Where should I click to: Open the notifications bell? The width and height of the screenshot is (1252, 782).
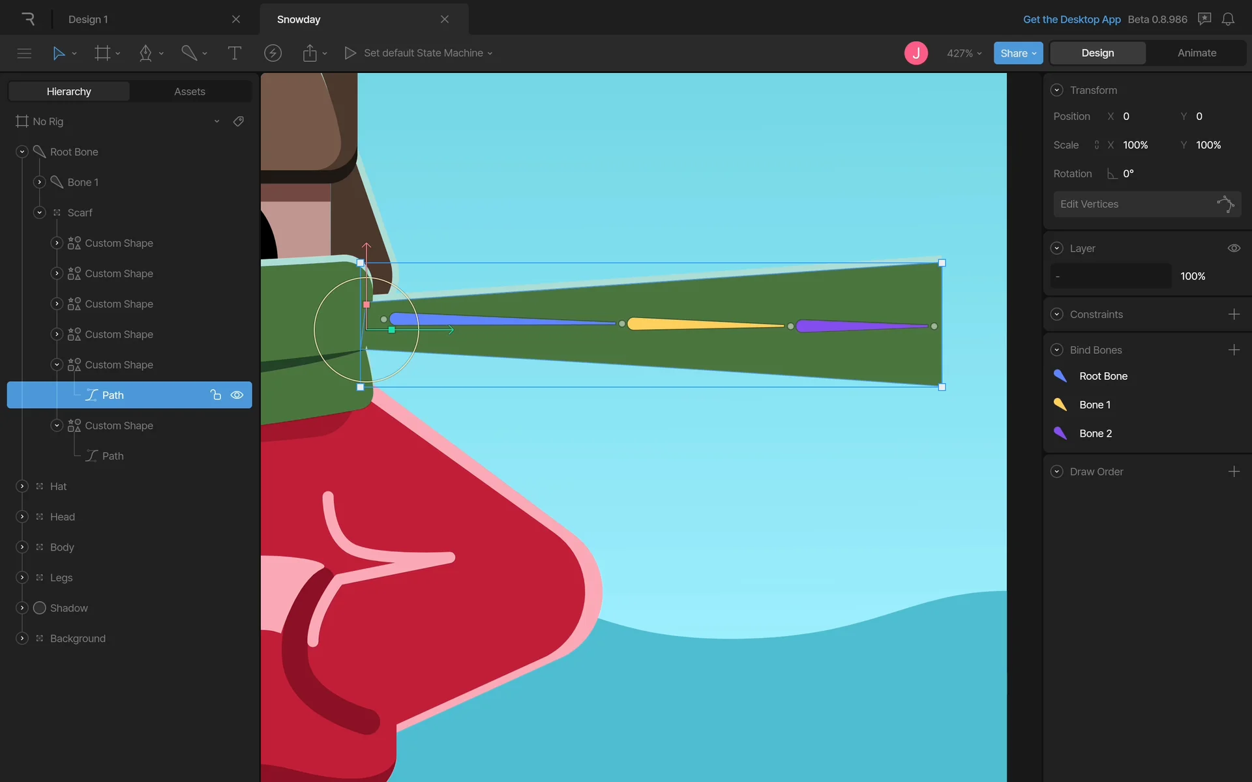1228,20
